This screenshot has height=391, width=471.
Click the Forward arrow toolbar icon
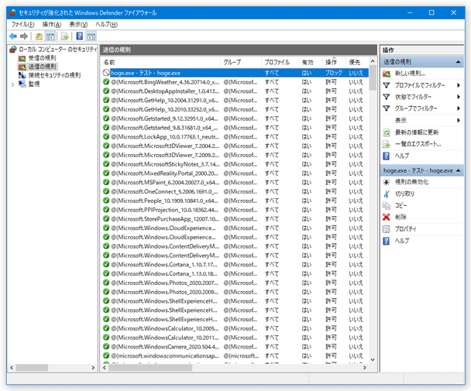tap(24, 36)
